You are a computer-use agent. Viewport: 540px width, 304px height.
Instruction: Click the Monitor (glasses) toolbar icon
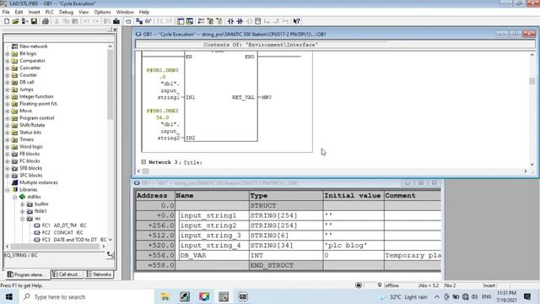[148, 21]
